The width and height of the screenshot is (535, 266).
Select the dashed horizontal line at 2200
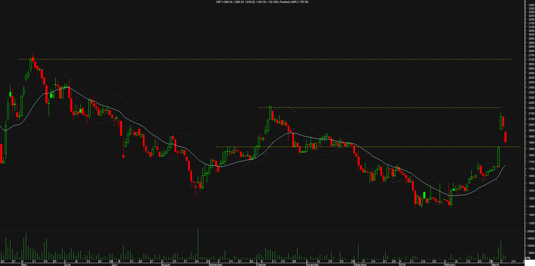(374, 107)
